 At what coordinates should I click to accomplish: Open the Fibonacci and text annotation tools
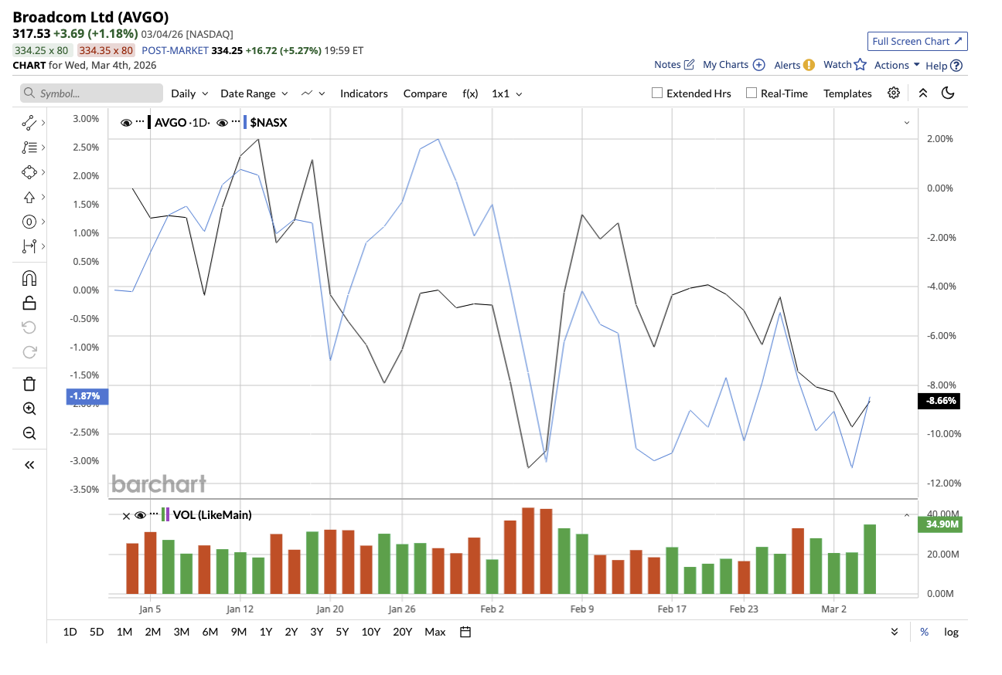pyautogui.click(x=29, y=147)
